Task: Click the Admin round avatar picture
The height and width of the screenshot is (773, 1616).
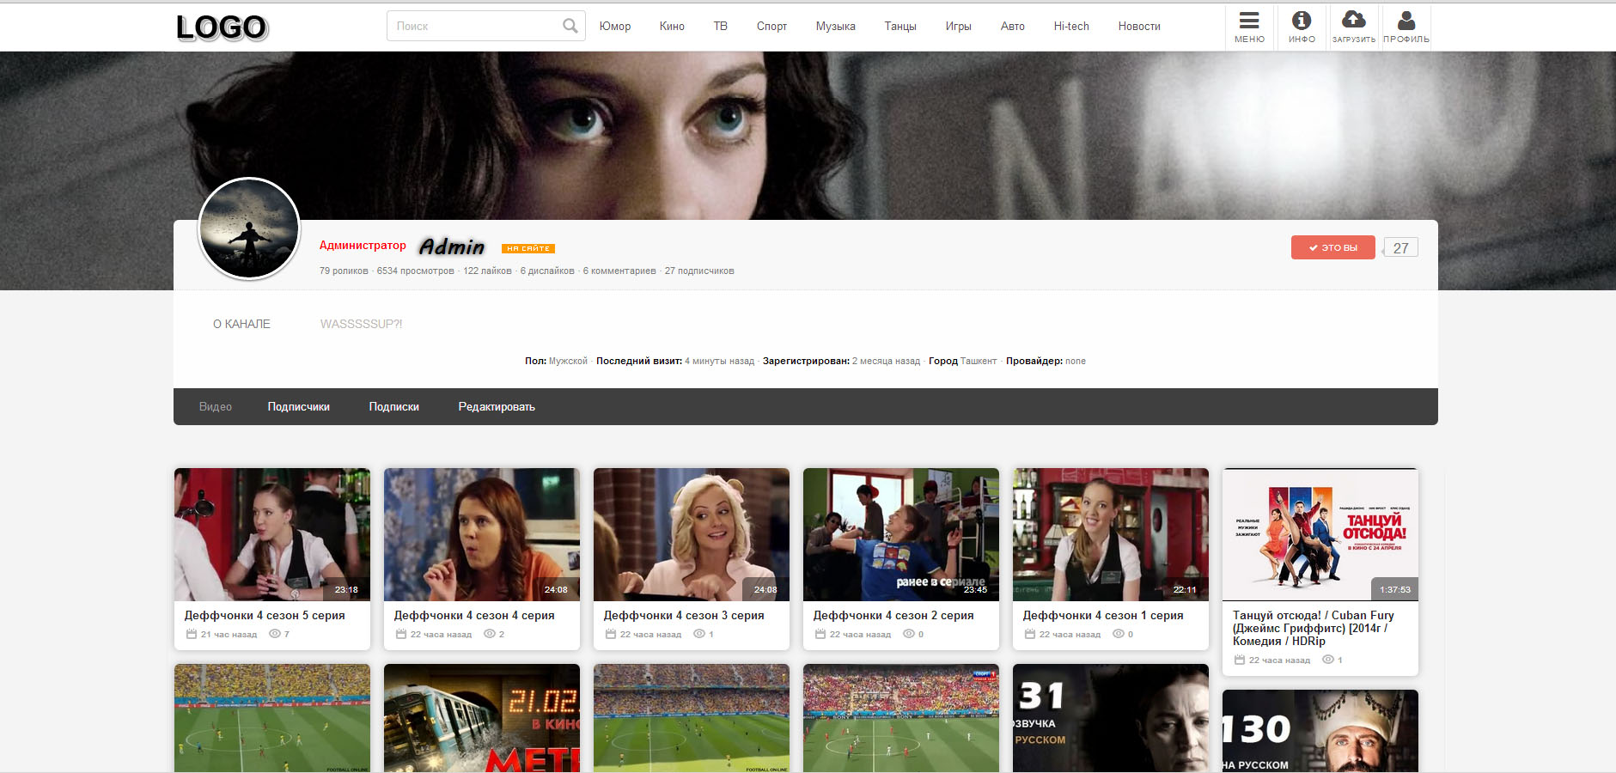Action: (249, 228)
